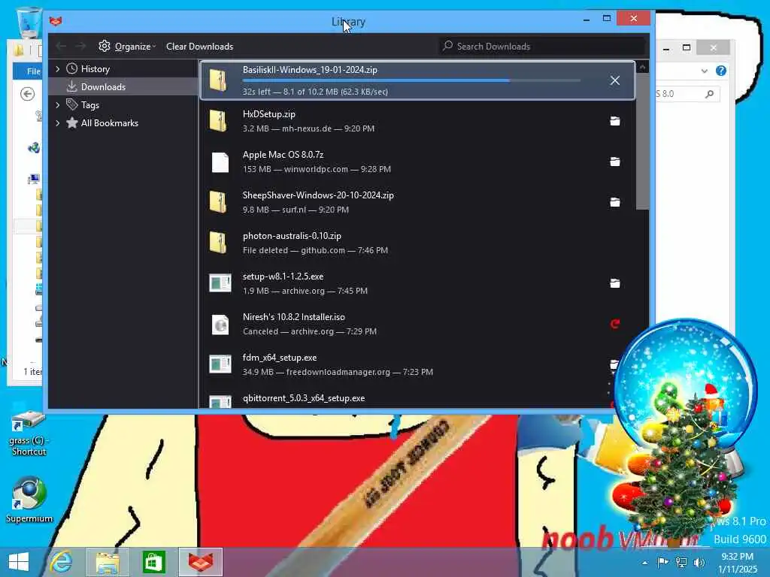Viewport: 770px width, 577px height.
Task: Open the Recycle Bin on desktop
Action: 29,22
